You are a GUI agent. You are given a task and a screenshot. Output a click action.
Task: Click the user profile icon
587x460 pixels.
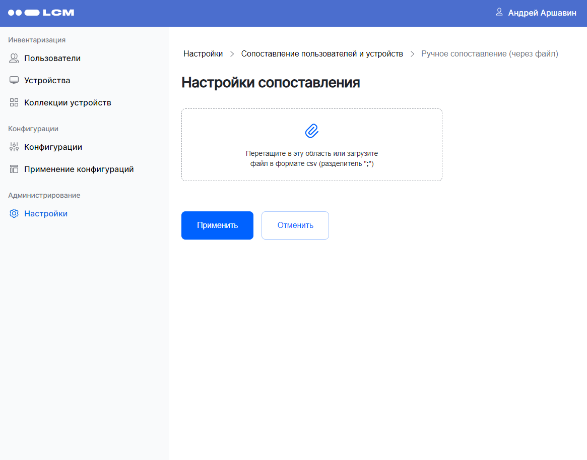point(499,12)
